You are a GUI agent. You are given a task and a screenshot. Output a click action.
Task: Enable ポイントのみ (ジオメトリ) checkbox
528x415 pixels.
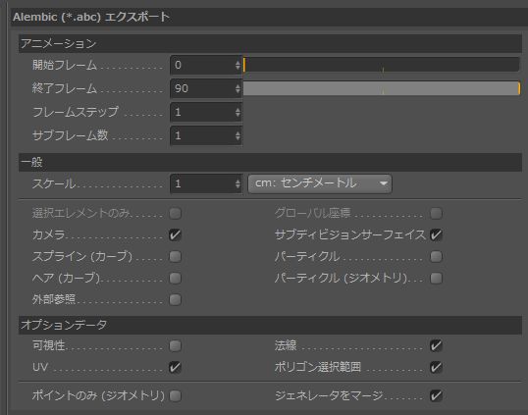pyautogui.click(x=175, y=395)
